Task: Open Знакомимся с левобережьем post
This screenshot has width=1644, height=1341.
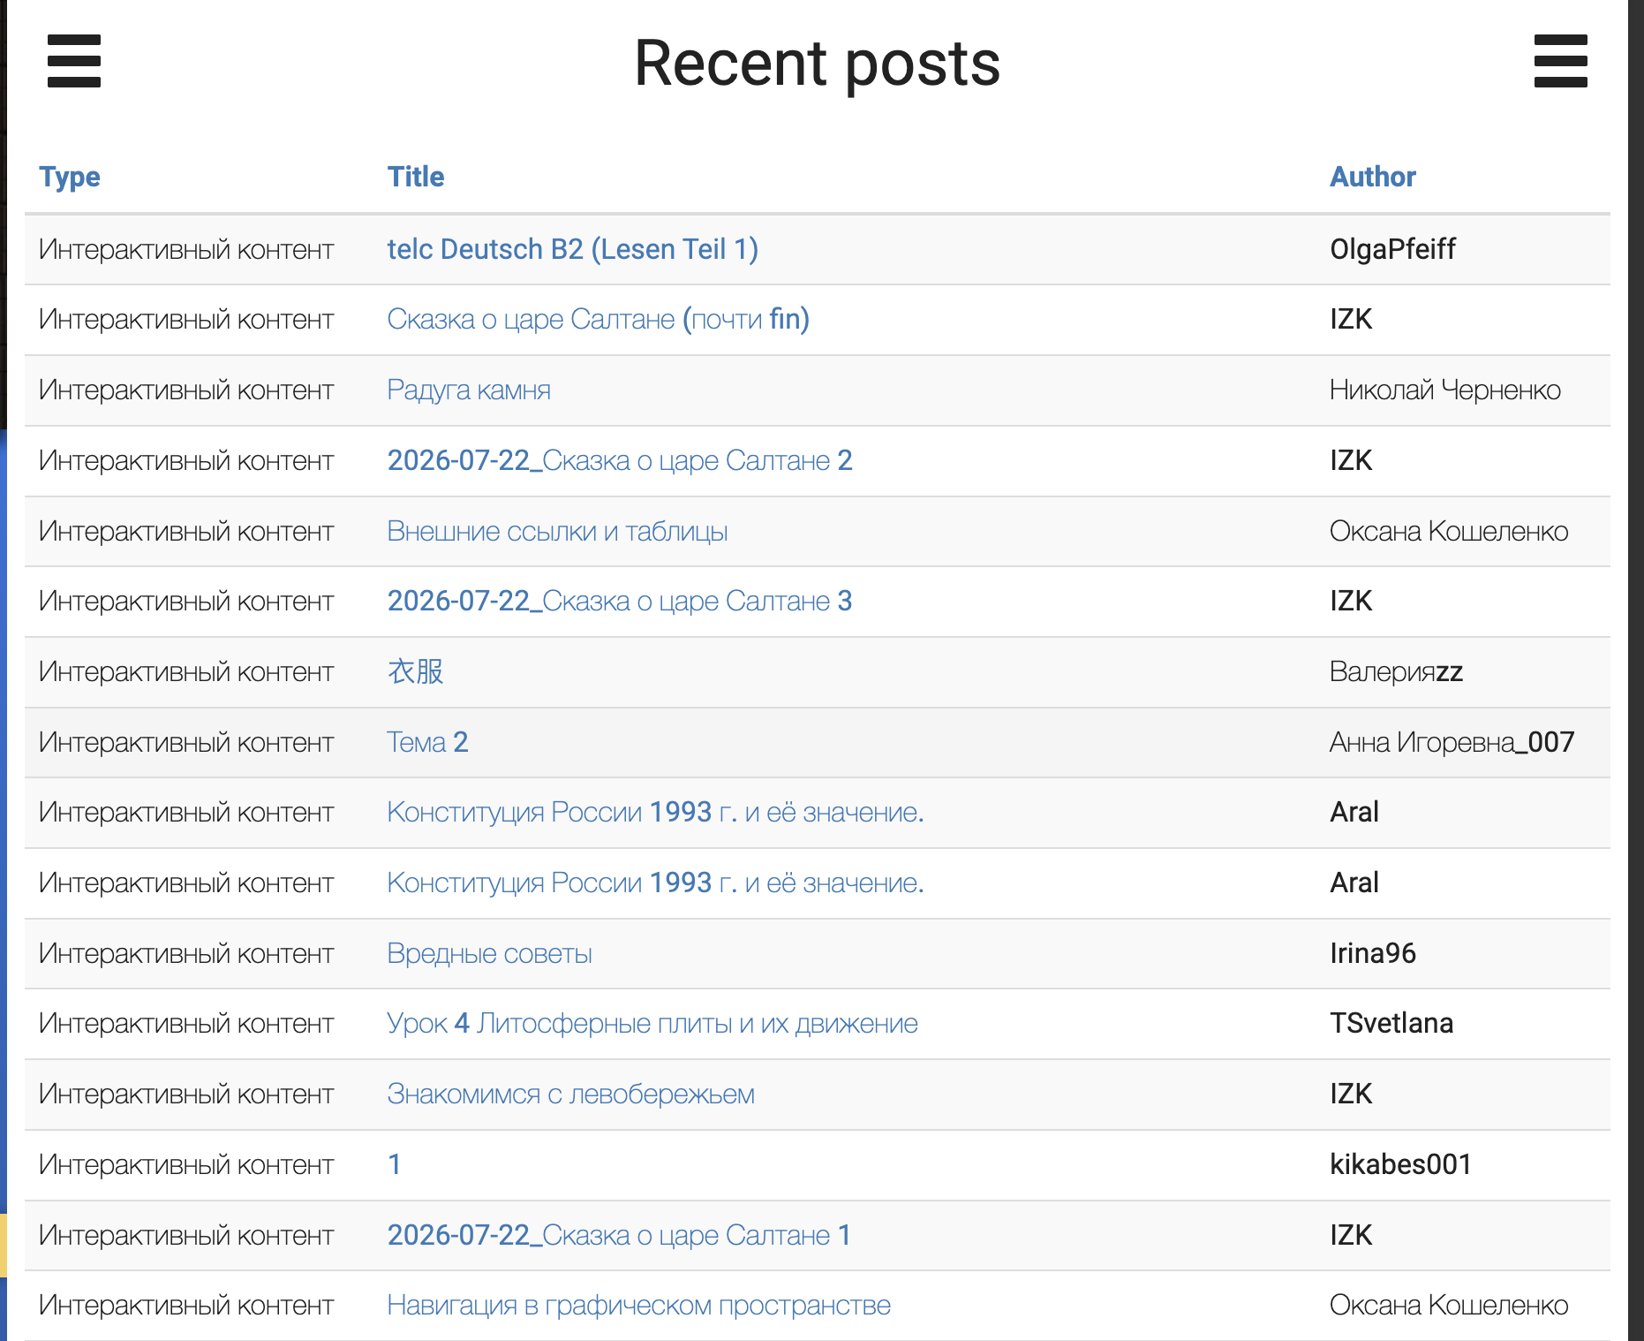Action: (570, 1094)
